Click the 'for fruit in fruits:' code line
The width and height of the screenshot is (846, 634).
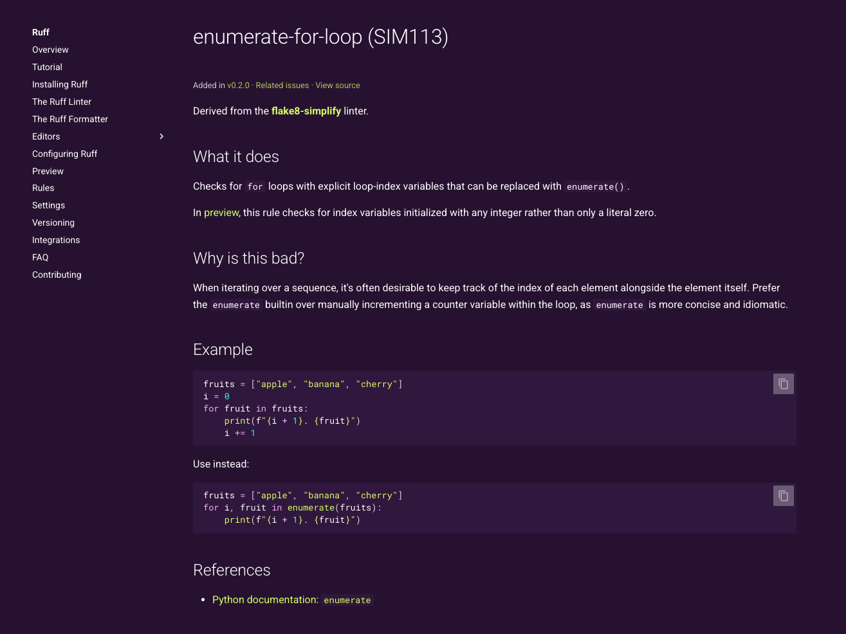pos(255,408)
